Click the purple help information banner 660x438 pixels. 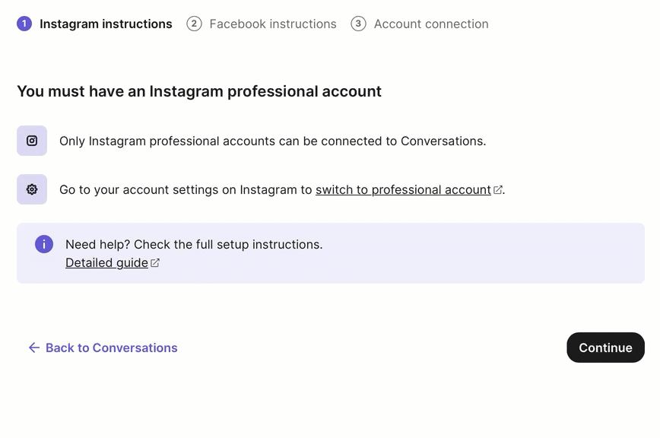[x=330, y=252]
